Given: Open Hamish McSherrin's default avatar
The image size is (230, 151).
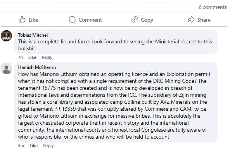Looking at the screenshot, I should tap(6, 69).
